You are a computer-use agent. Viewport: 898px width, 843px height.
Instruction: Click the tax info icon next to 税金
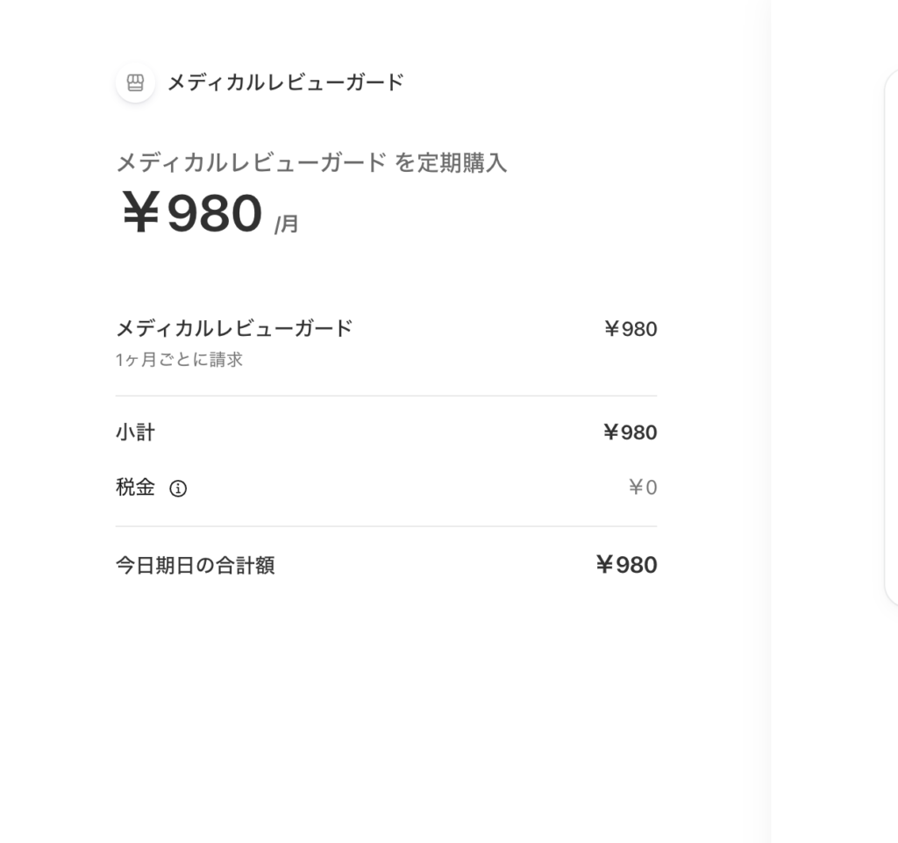pos(178,489)
